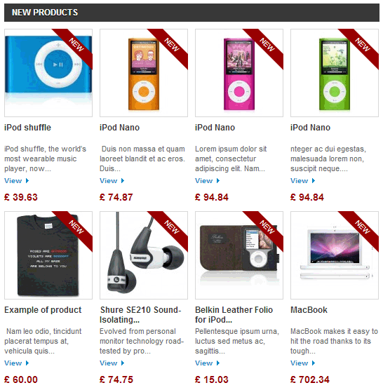Click the MacBook product title
Viewport: 383px width, 390px height.
[309, 310]
